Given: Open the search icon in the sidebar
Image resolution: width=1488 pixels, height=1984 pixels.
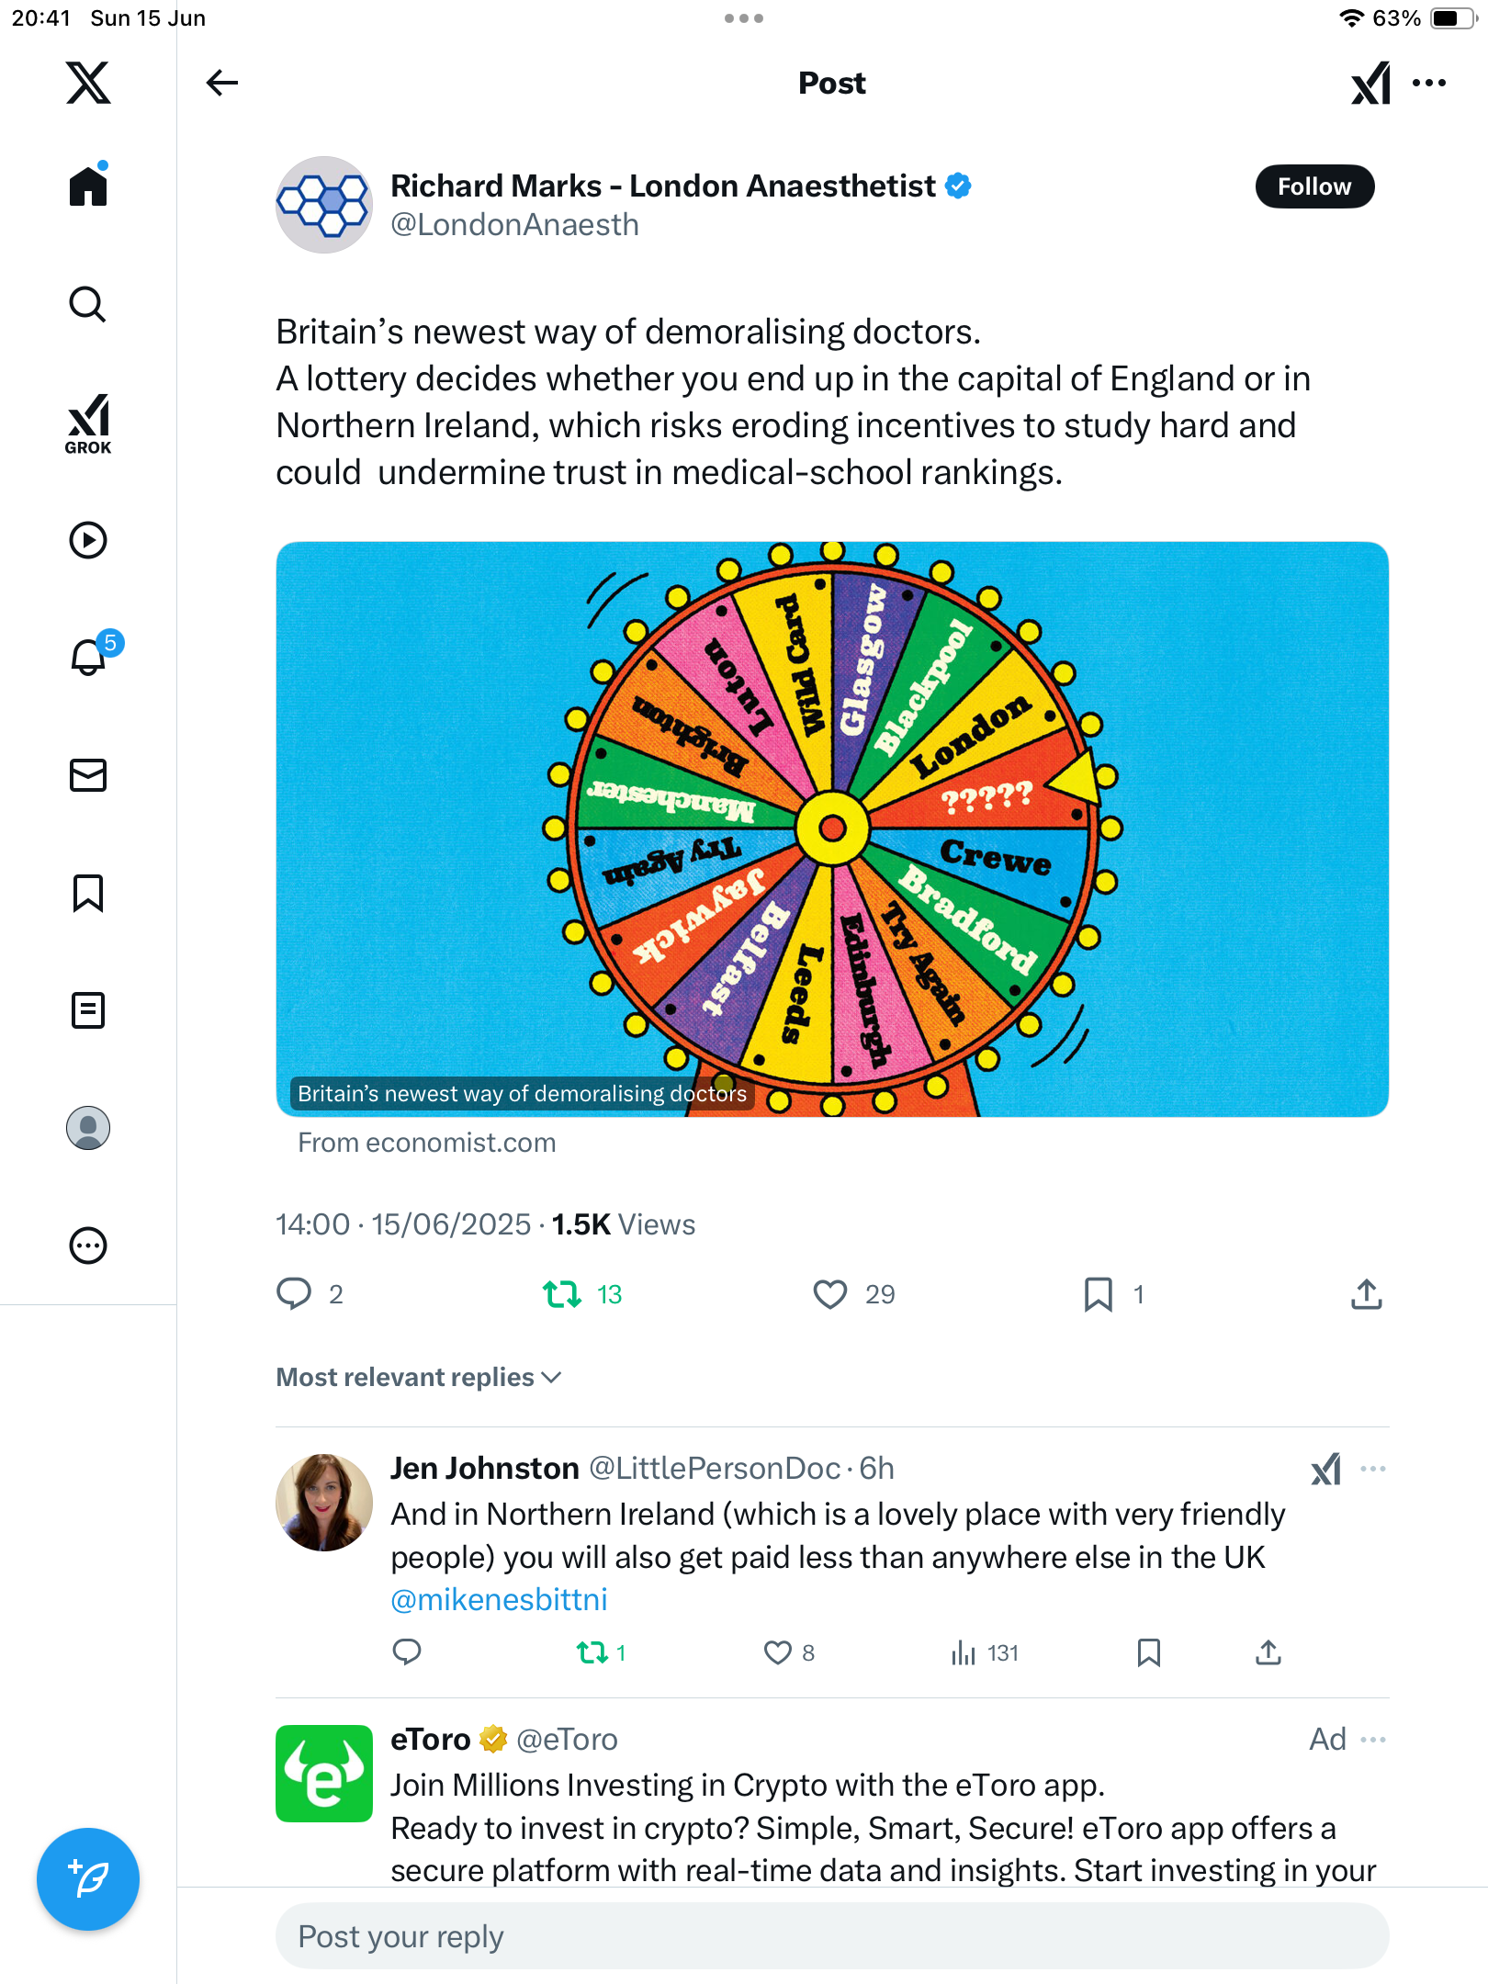Looking at the screenshot, I should [88, 304].
